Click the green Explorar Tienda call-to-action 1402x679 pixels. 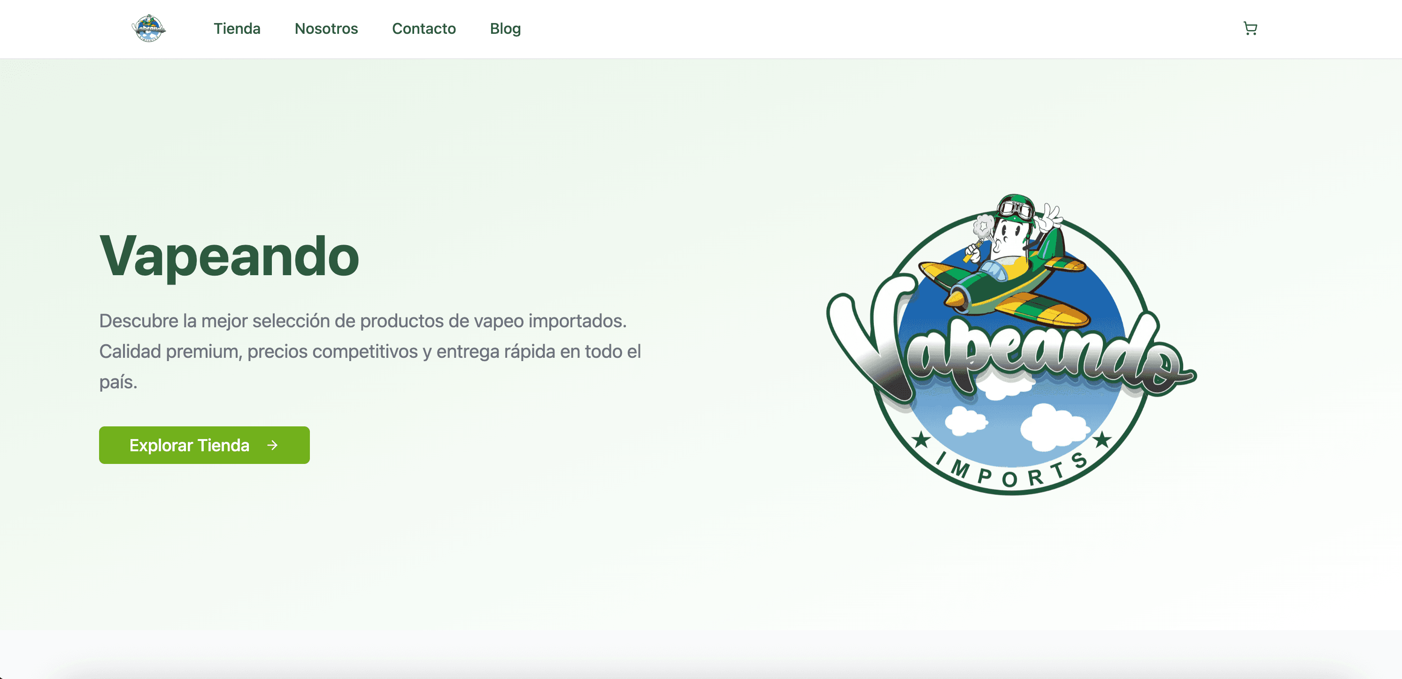click(204, 445)
